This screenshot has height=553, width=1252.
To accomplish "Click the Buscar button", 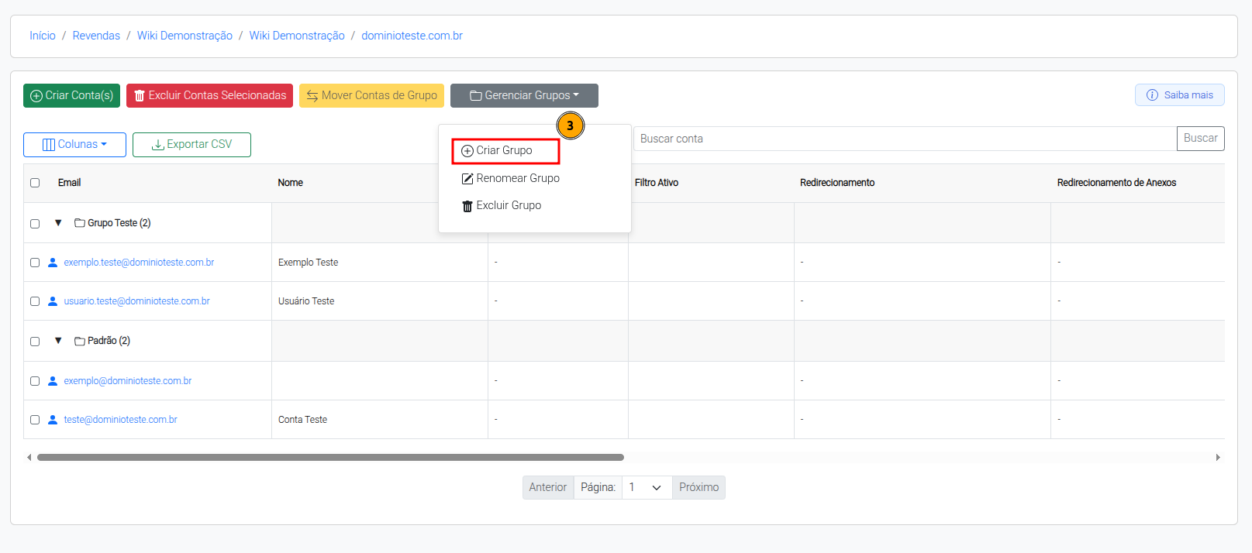I will click(x=1200, y=139).
